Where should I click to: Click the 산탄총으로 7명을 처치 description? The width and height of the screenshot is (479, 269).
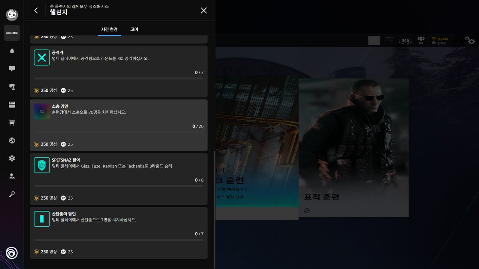[x=94, y=220]
